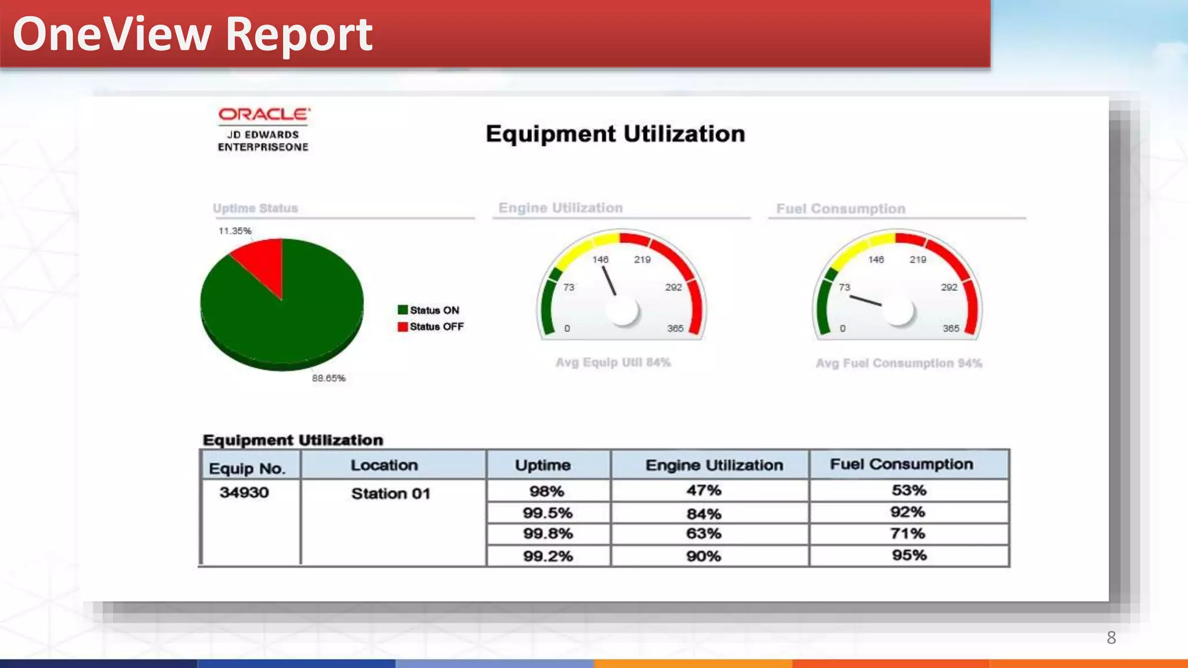
Task: Click the 95% fuel consumption cell
Action: pyautogui.click(x=909, y=555)
